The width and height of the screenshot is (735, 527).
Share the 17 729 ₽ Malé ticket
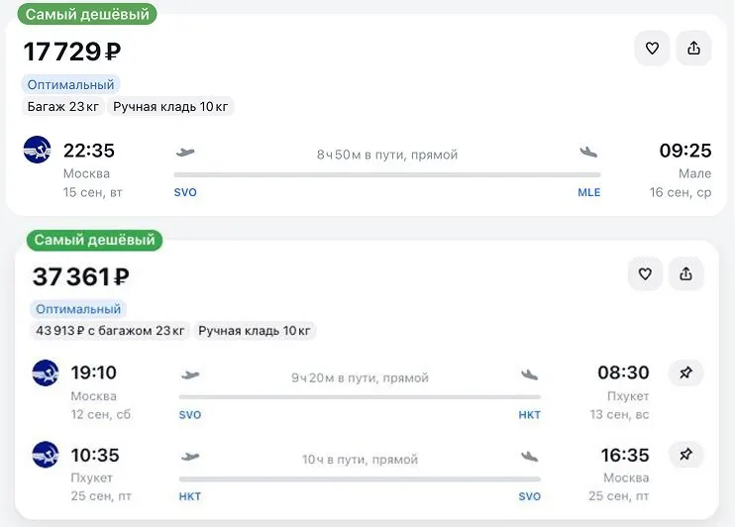693,49
